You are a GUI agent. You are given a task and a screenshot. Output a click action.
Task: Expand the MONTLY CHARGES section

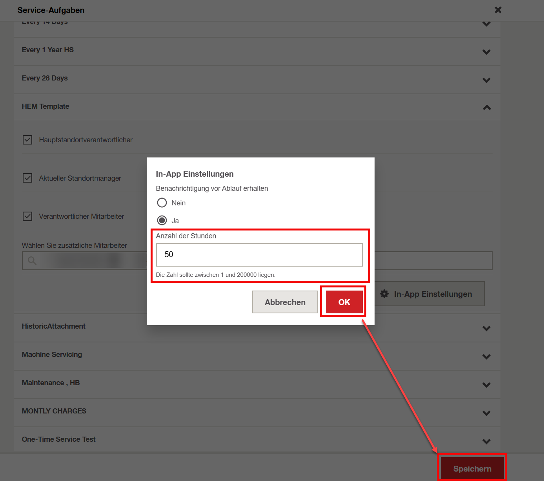tap(486, 413)
